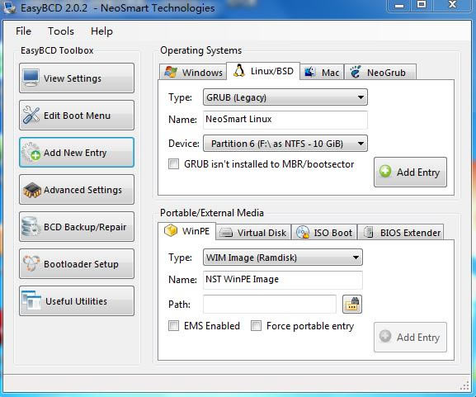Open BCD Backup/Repair database icon

(x=31, y=227)
